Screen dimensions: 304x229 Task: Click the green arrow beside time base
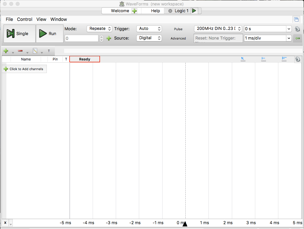click(x=298, y=38)
